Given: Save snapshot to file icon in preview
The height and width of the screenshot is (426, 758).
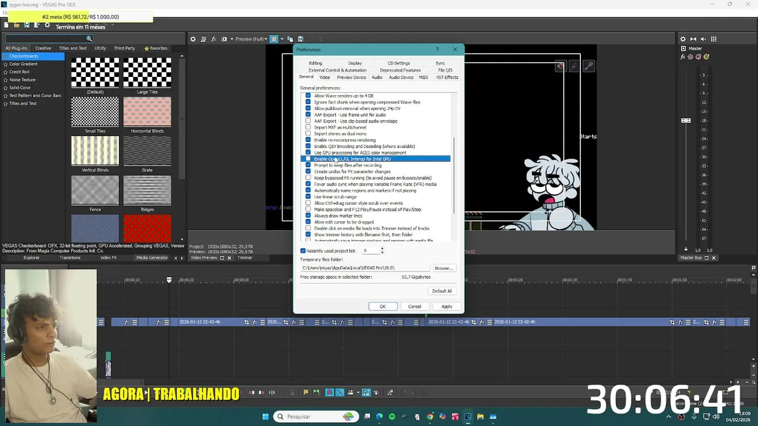Looking at the screenshot, I should click(300, 39).
